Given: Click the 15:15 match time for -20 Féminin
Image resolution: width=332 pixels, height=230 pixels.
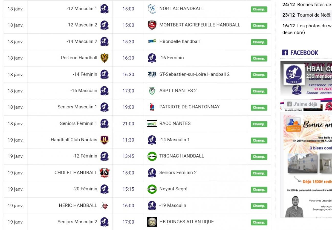Looking at the screenshot, I should [x=128, y=189].
